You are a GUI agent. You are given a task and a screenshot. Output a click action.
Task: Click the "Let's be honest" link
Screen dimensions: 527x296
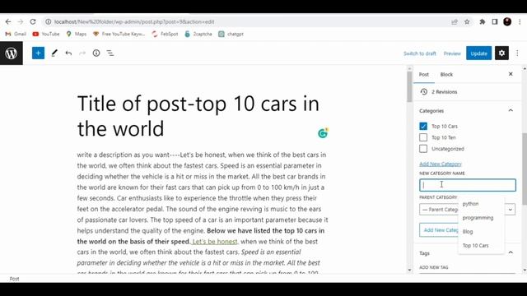pyautogui.click(x=215, y=241)
